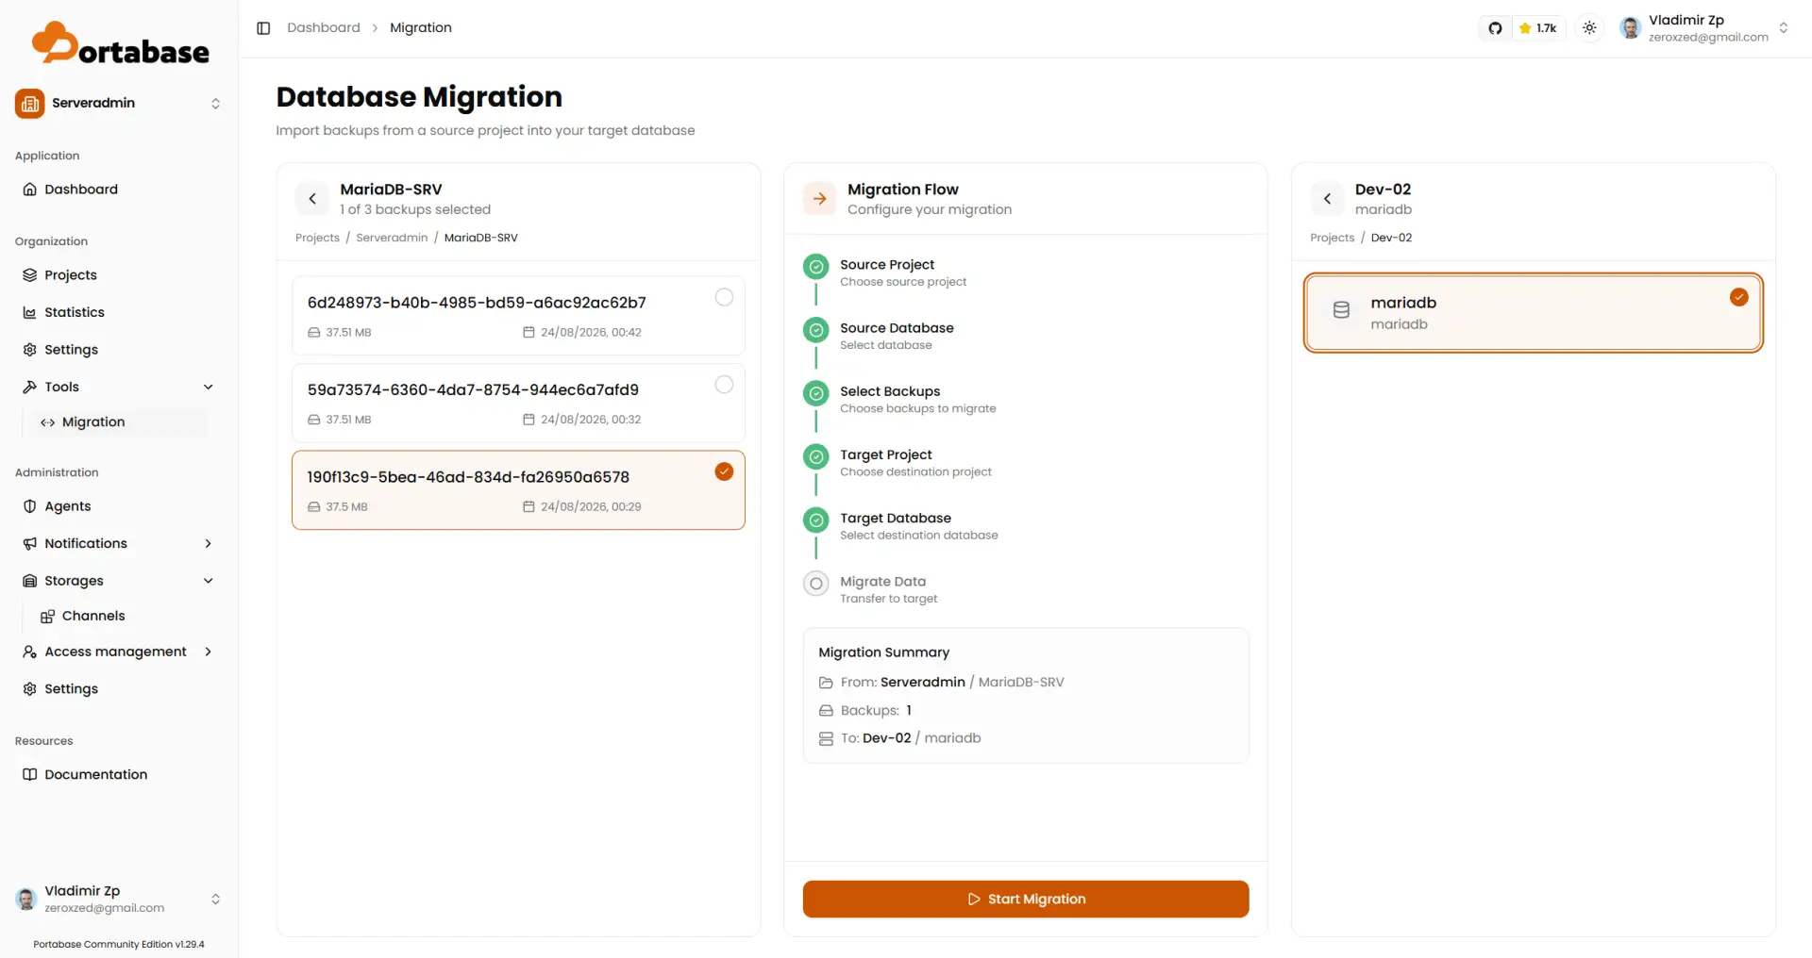The height and width of the screenshot is (958, 1812).
Task: Click the Target Database step icon
Action: point(816,520)
